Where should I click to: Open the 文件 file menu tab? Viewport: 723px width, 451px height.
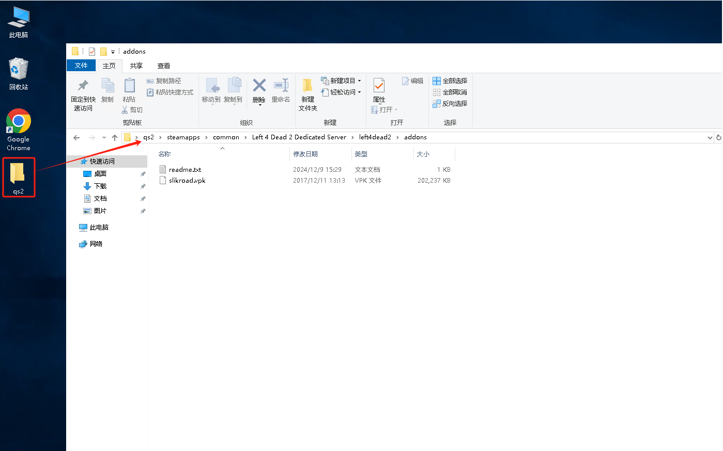(81, 66)
